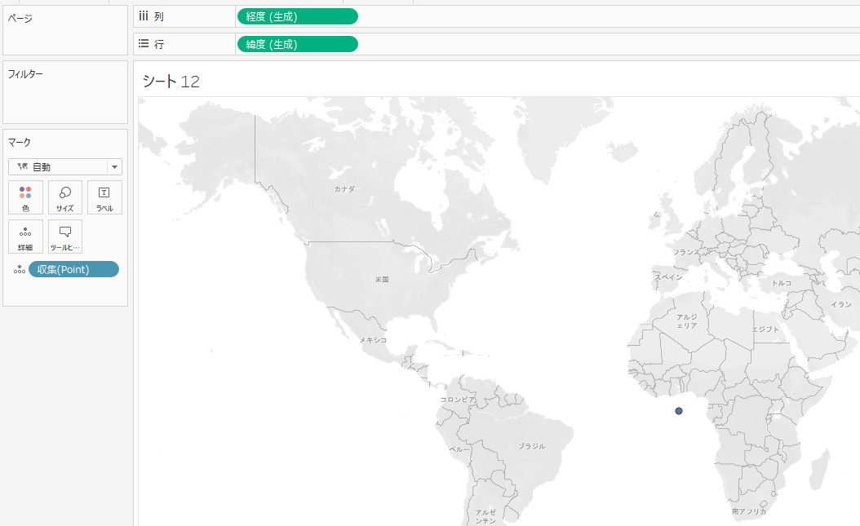
Task: Click the blue data point on the map
Action: pyautogui.click(x=679, y=411)
